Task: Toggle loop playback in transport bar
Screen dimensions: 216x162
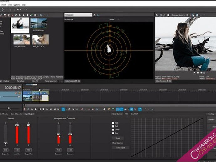Action: [28, 109]
